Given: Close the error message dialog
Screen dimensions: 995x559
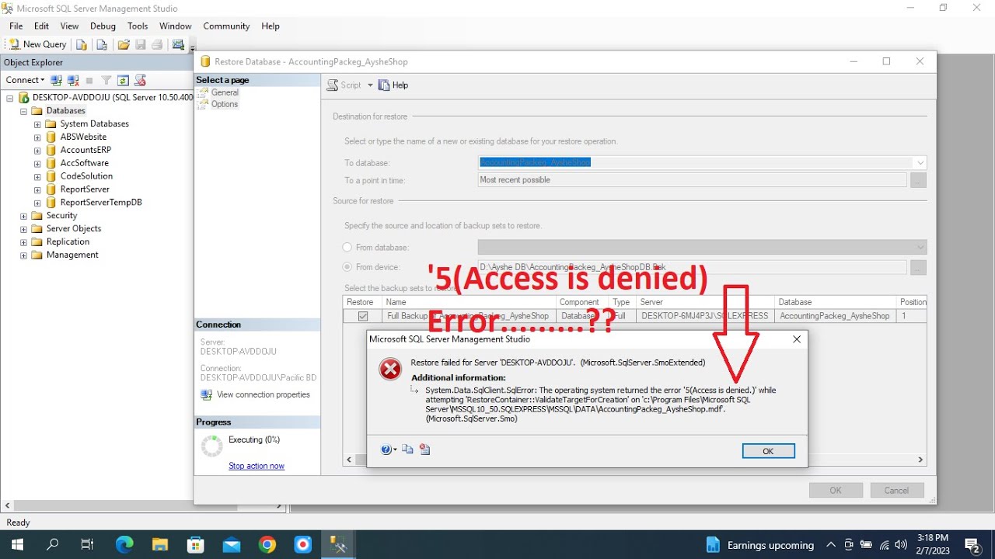Looking at the screenshot, I should click(796, 339).
